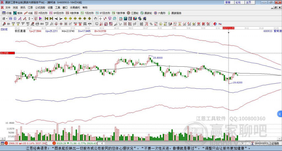Click the Md=22.0740 value
The height and width of the screenshot is (151, 282).
coord(68,31)
